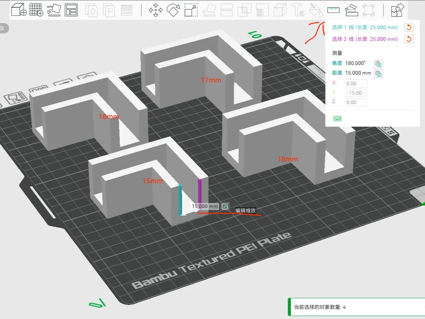The width and height of the screenshot is (425, 319).
Task: Click the Add object cube icon
Action: pyautogui.click(x=19, y=10)
